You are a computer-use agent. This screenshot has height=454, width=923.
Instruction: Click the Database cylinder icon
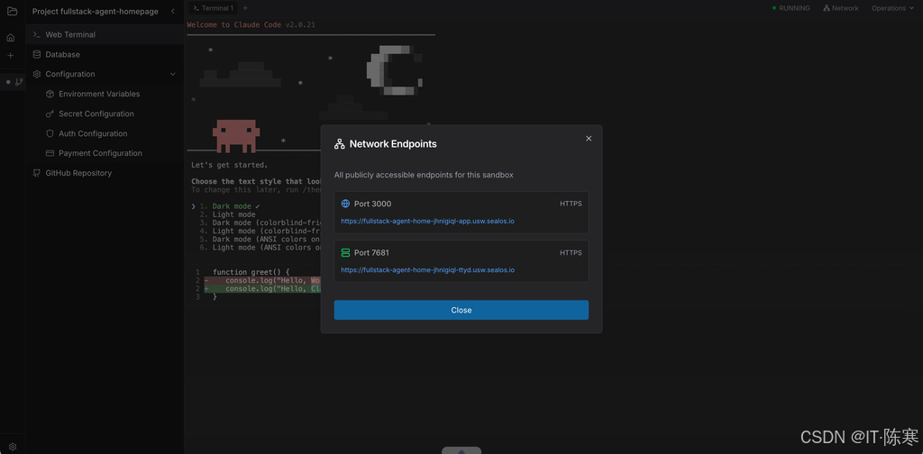pyautogui.click(x=36, y=55)
